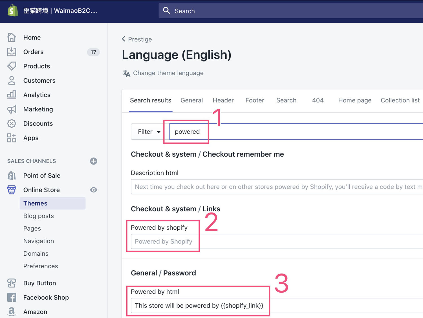Open Online Store channel
Image resolution: width=423 pixels, height=318 pixels.
[x=41, y=190]
